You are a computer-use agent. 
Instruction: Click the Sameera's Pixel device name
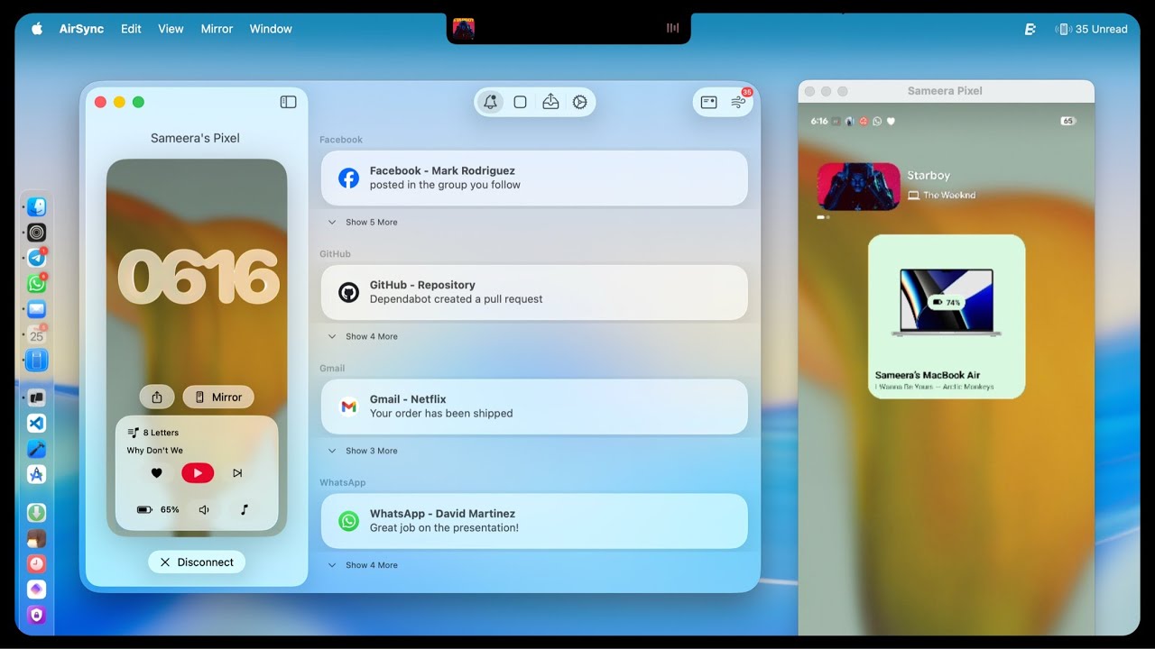195,138
